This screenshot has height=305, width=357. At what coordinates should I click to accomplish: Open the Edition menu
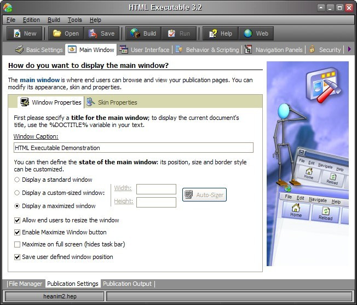(31, 20)
